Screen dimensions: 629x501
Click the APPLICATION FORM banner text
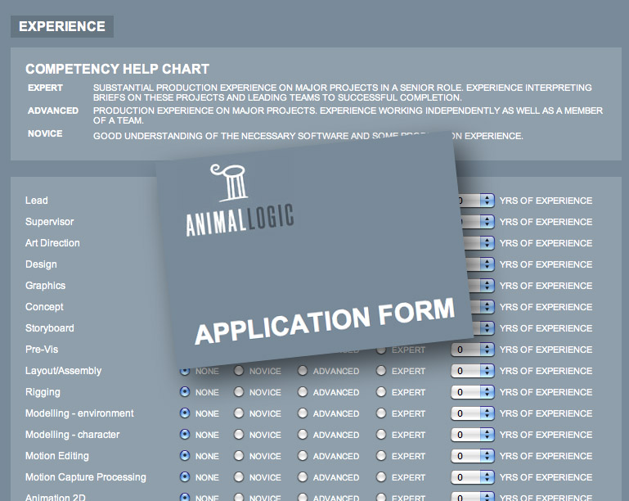click(x=325, y=321)
